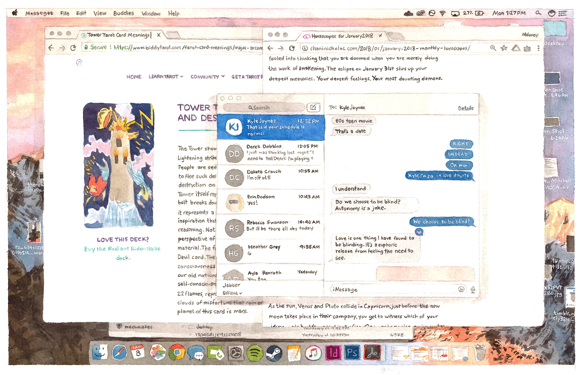Open the Edit menu
This screenshot has height=375, width=582.
[81, 13]
